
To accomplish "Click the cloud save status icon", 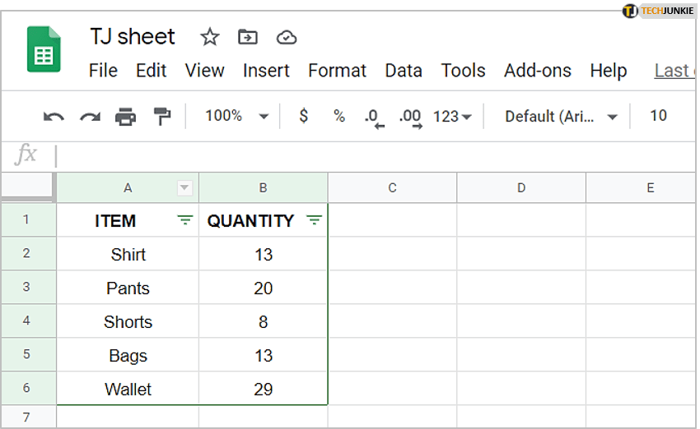I will [x=286, y=37].
